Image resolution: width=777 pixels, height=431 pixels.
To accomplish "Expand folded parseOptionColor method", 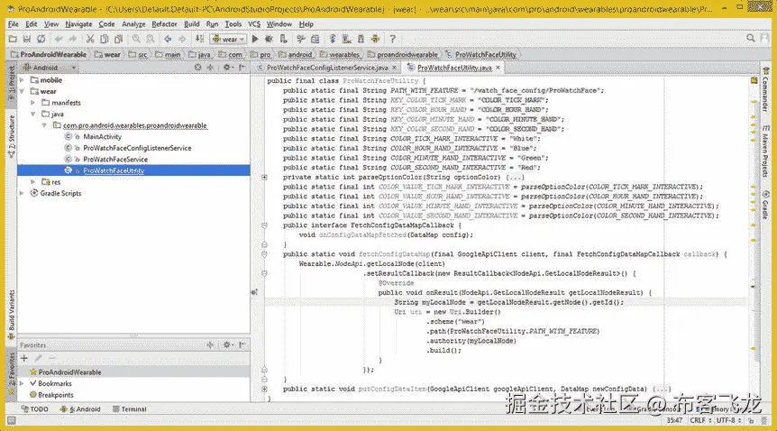I will [x=265, y=177].
